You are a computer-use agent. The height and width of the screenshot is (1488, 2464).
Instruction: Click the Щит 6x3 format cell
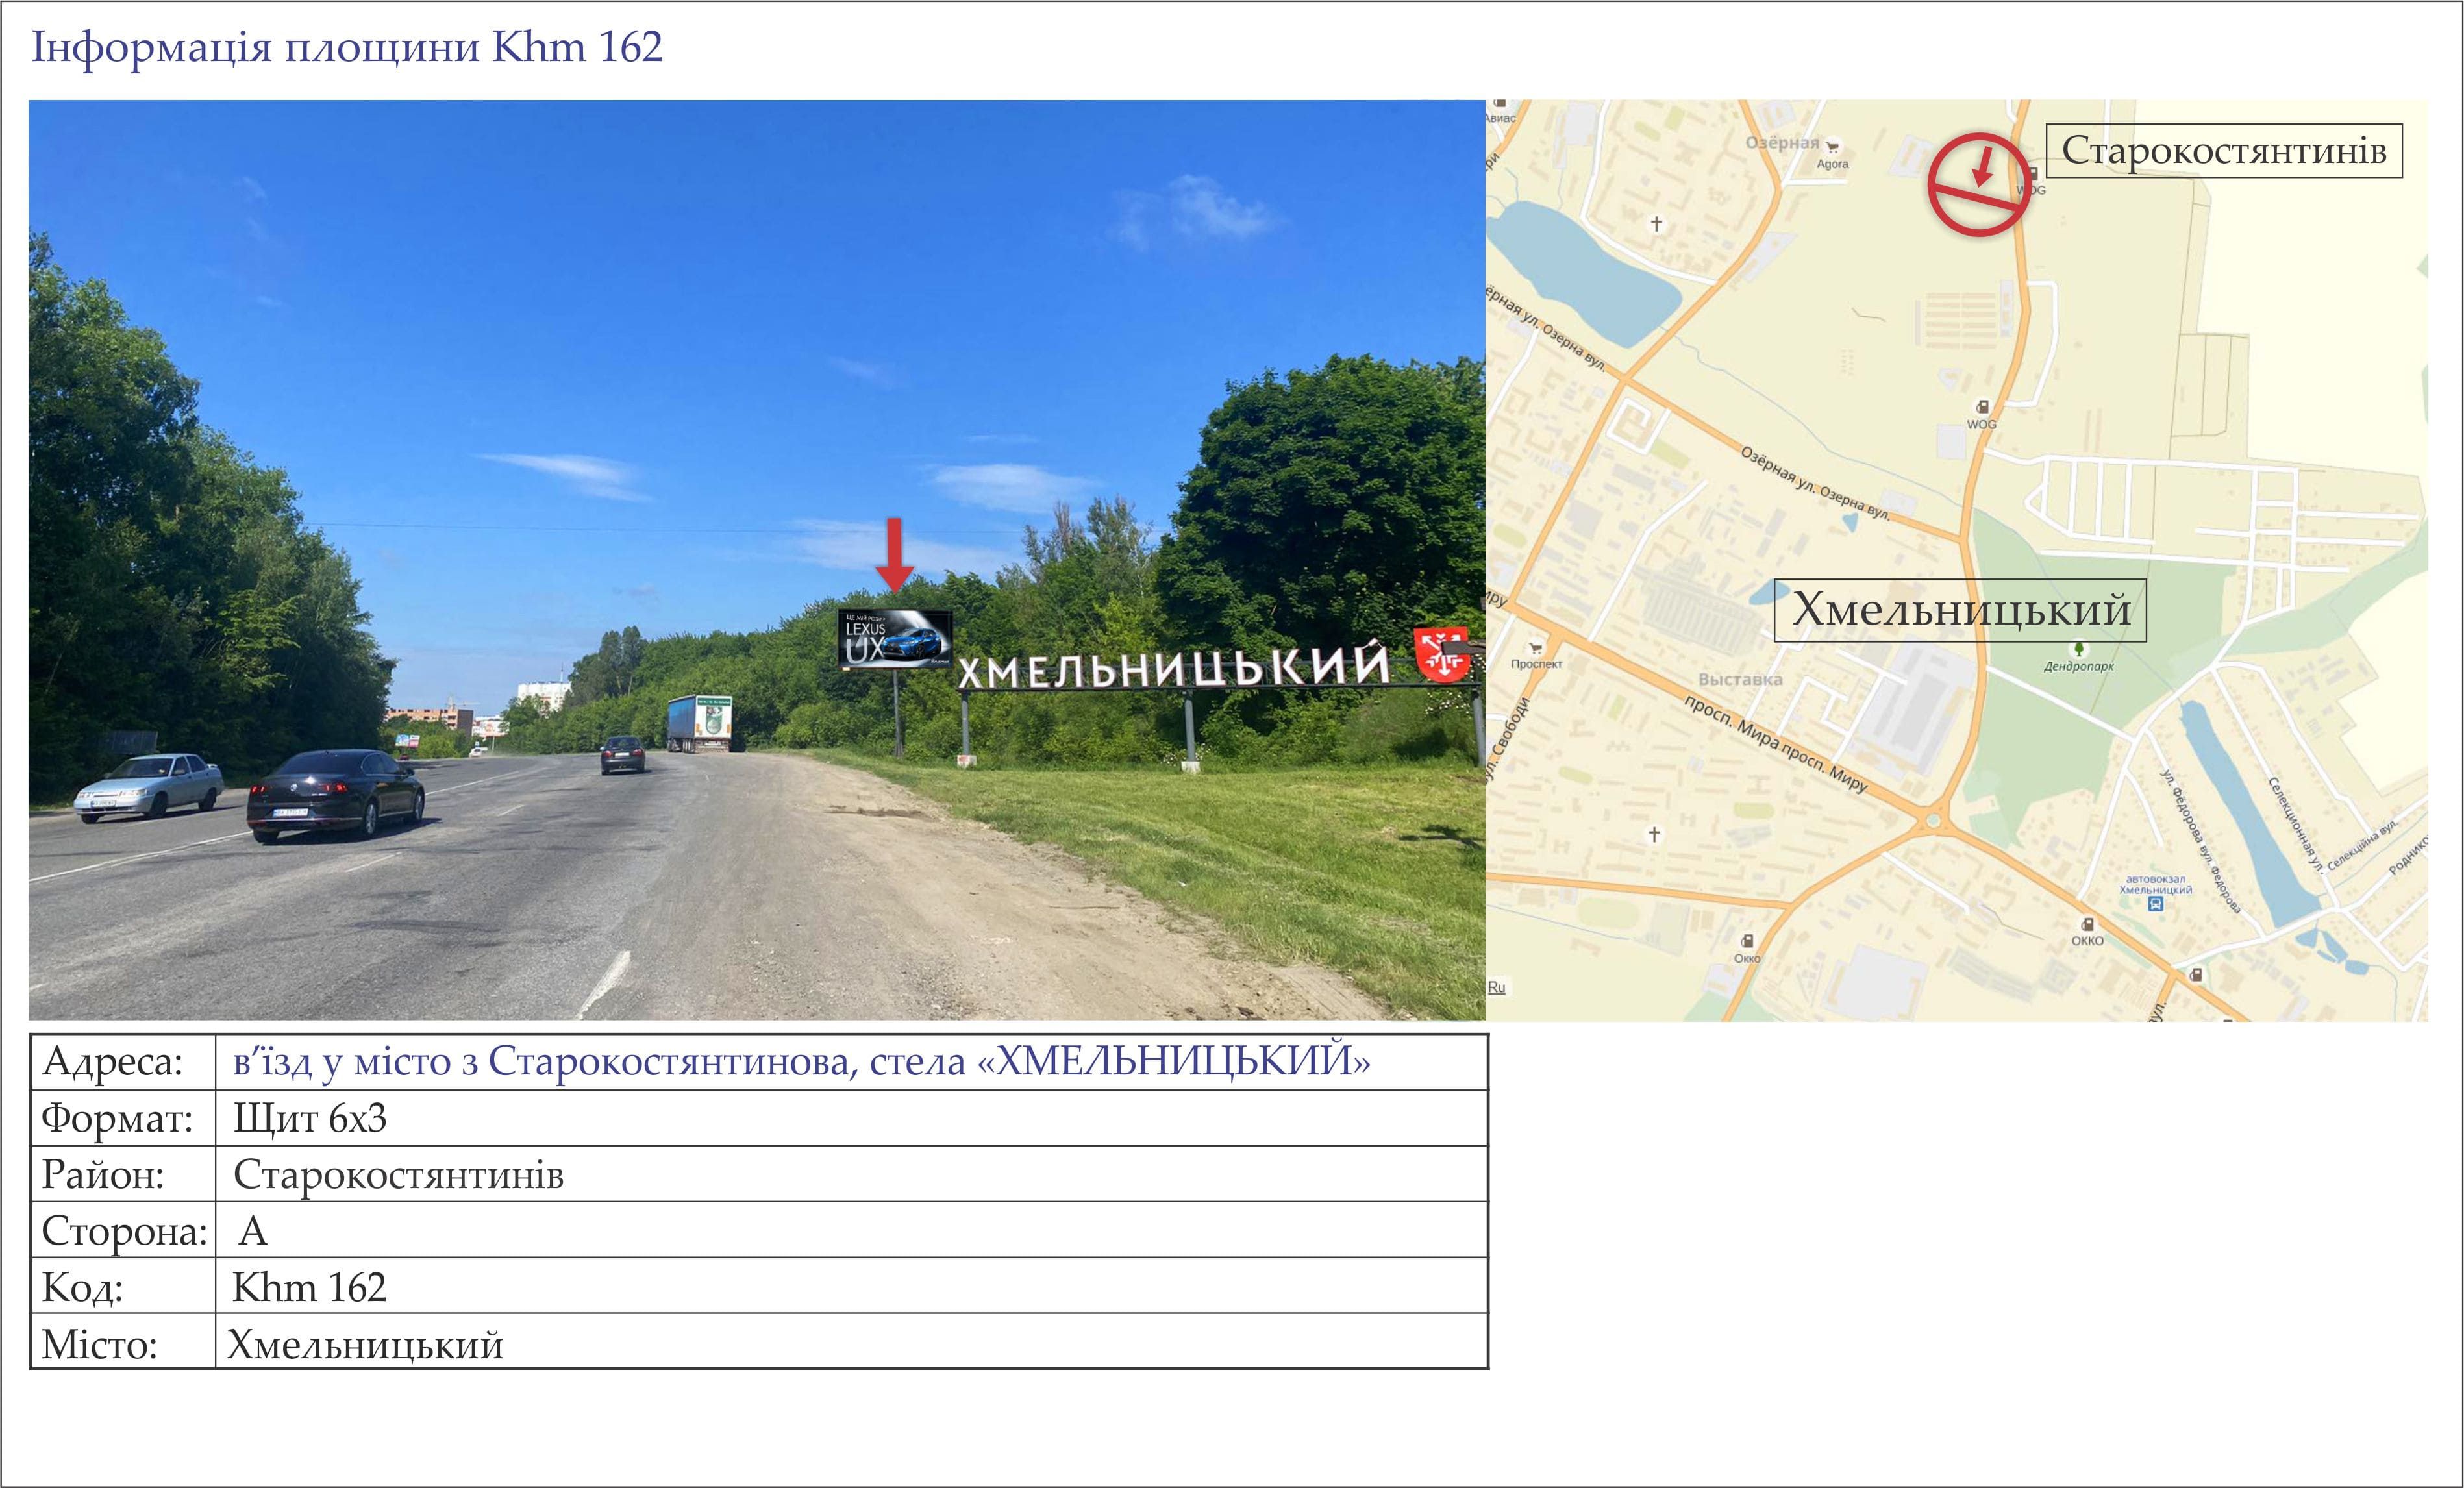click(309, 1118)
